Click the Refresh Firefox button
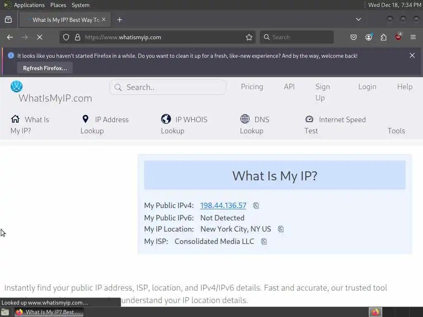 [x=45, y=68]
